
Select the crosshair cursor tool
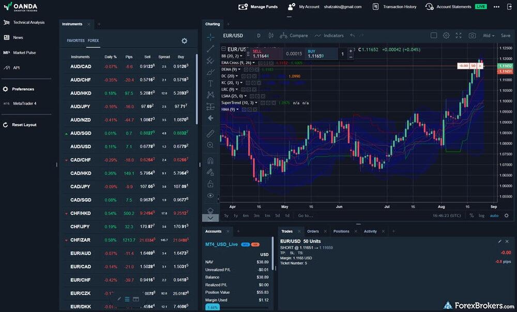210,37
